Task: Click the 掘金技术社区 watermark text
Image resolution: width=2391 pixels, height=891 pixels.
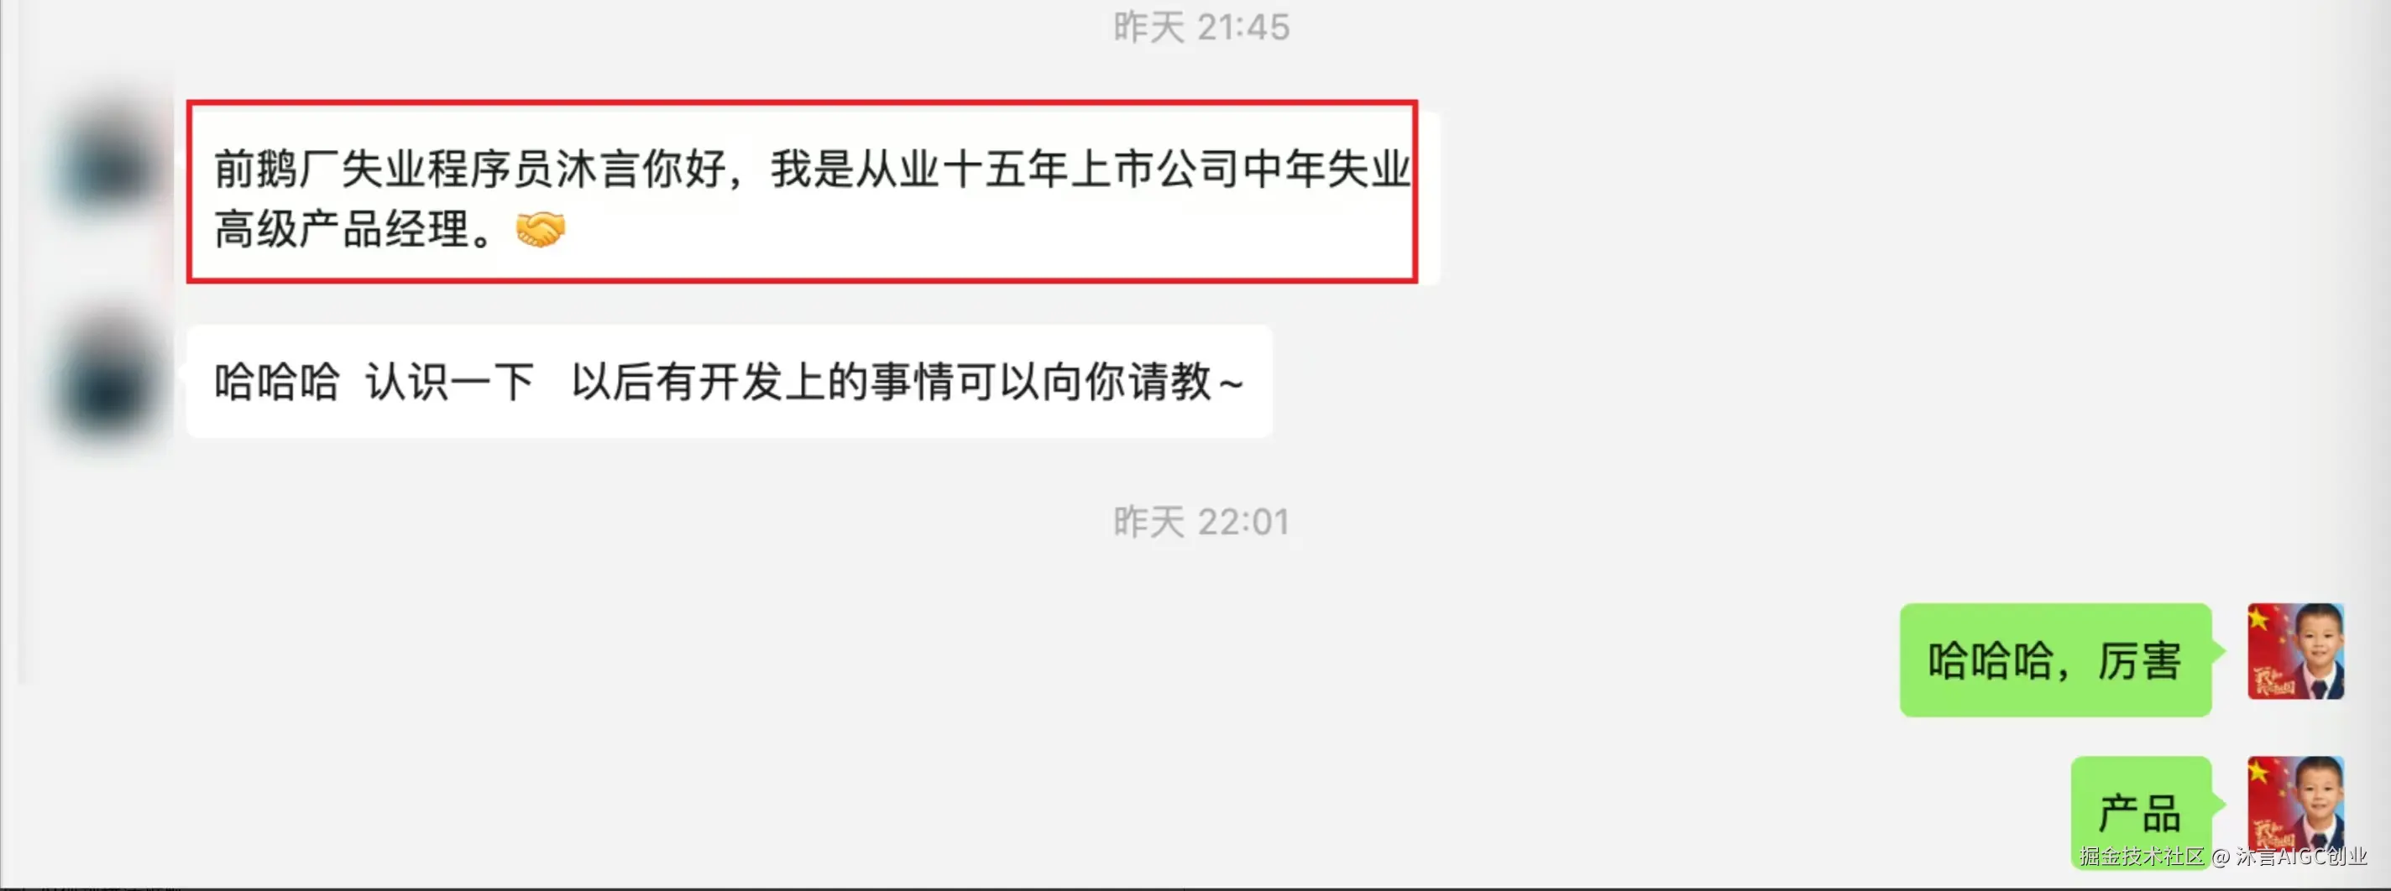Action: [2140, 856]
